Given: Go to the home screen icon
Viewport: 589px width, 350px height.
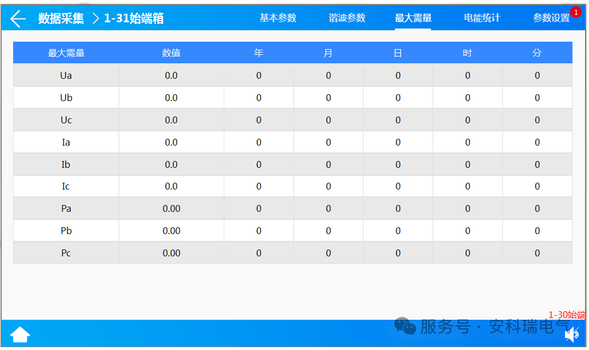Looking at the screenshot, I should click(x=20, y=334).
